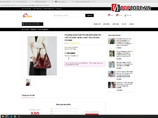Screen dimensions: 158x118
Task: Open the third featured product title link
Action: [124, 64]
